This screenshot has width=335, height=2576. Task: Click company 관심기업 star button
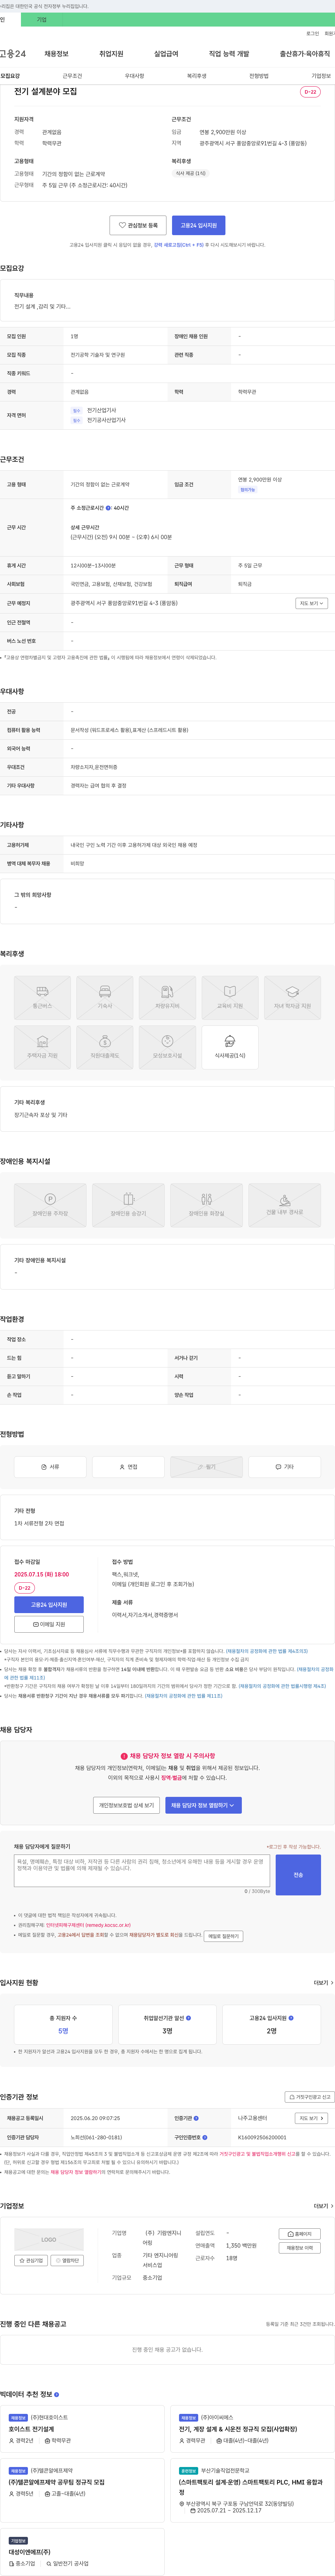pos(31,2260)
